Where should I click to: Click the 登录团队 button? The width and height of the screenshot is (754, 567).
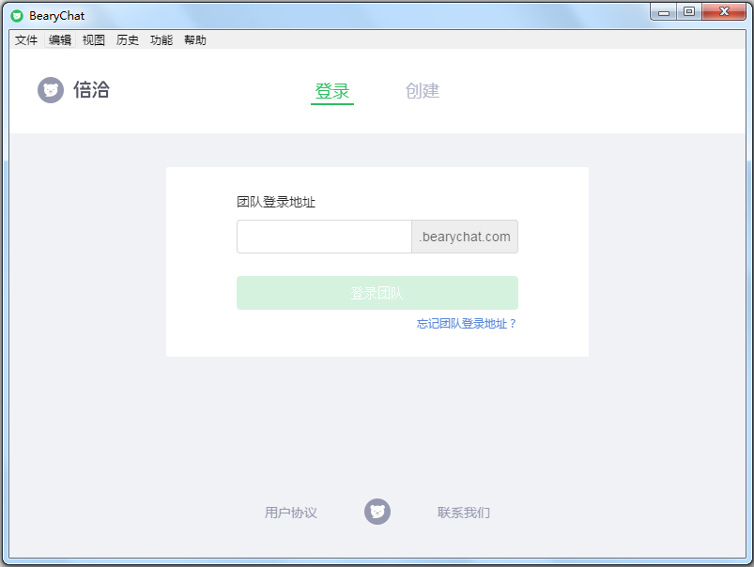[x=377, y=293]
